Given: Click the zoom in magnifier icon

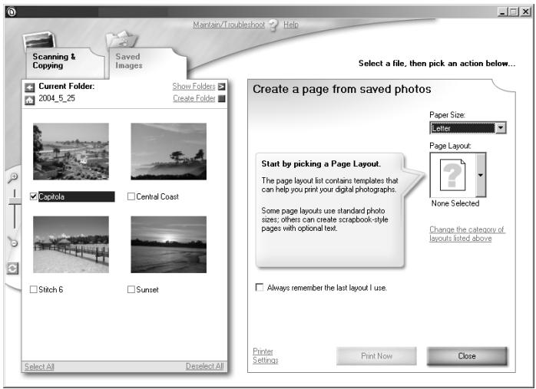Looking at the screenshot, I should (13, 177).
